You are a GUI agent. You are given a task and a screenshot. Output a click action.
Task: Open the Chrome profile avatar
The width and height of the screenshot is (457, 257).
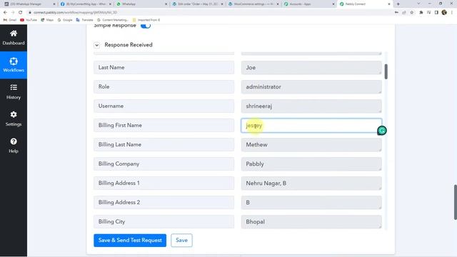444,12
